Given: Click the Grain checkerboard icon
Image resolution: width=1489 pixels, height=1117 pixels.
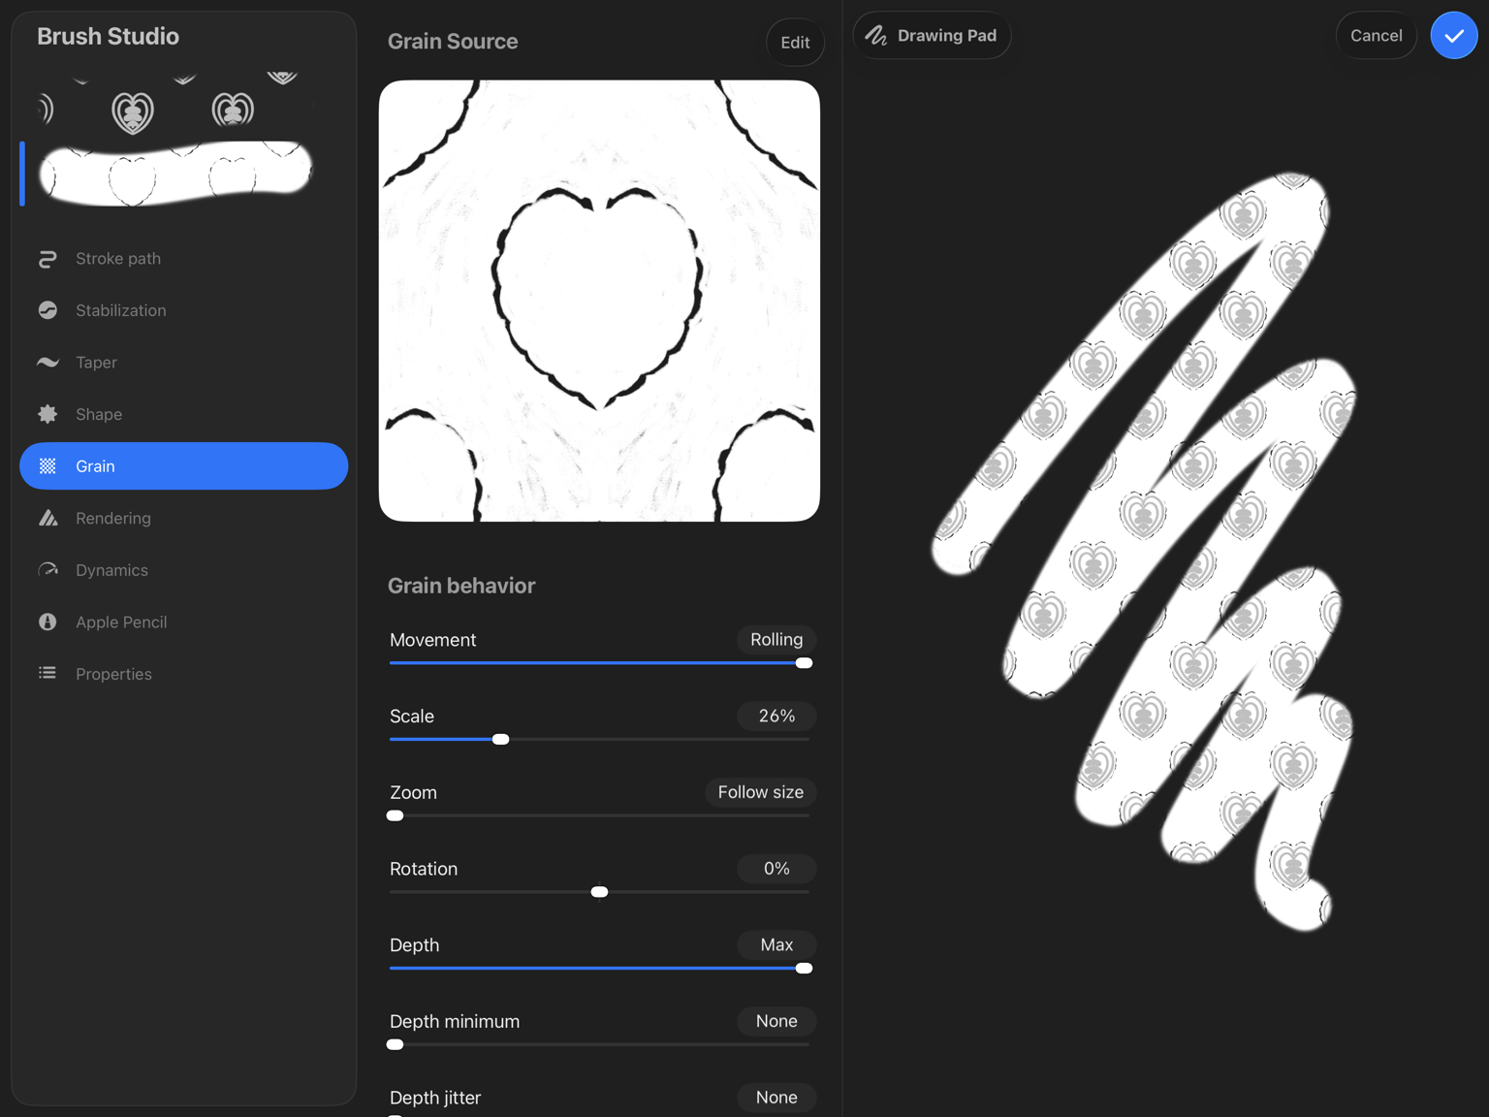Looking at the screenshot, I should 48,466.
